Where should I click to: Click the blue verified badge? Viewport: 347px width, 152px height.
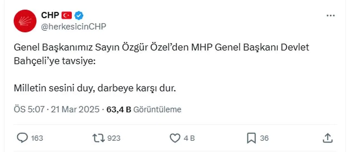point(79,16)
